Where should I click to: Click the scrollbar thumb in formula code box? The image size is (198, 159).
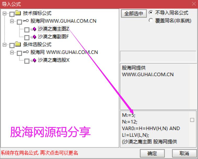click(192, 120)
